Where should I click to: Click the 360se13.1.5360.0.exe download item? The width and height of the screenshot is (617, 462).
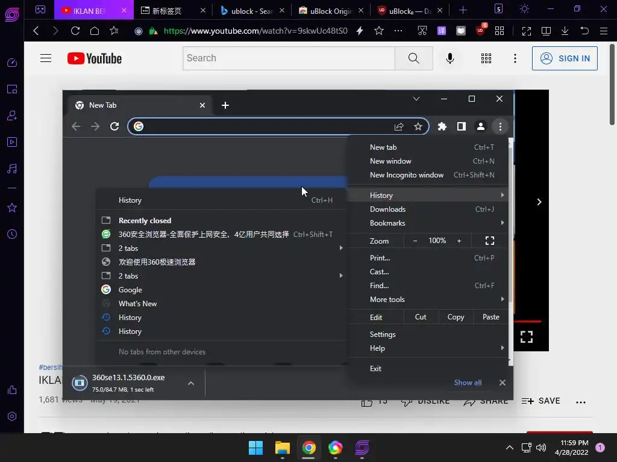pyautogui.click(x=128, y=383)
